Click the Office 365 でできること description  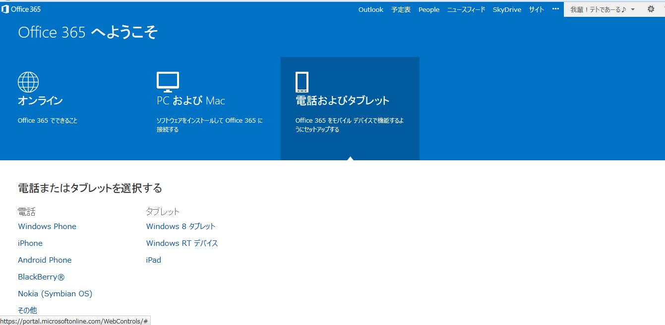[x=48, y=120]
